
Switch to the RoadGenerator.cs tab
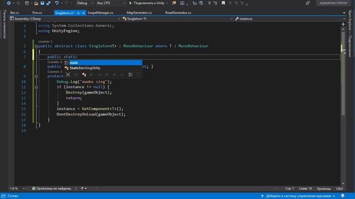pyautogui.click(x=178, y=13)
